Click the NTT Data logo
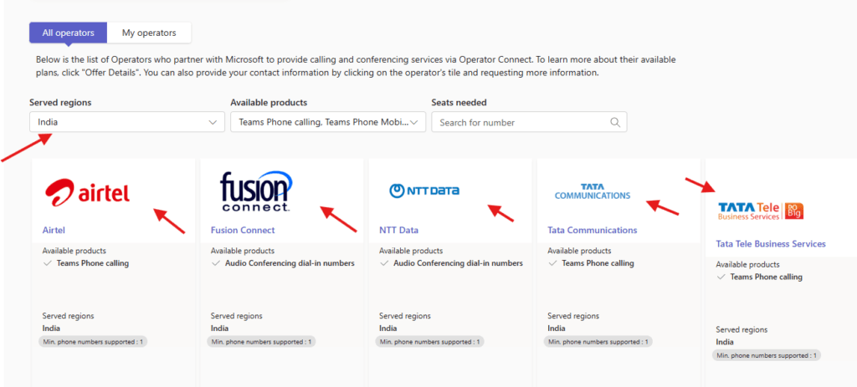Image resolution: width=857 pixels, height=387 pixels. click(x=424, y=191)
